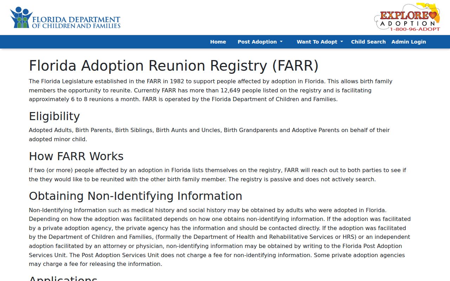
Task: Click the paragraph starting 'The Florida Legislature established'
Action: click(x=211, y=90)
